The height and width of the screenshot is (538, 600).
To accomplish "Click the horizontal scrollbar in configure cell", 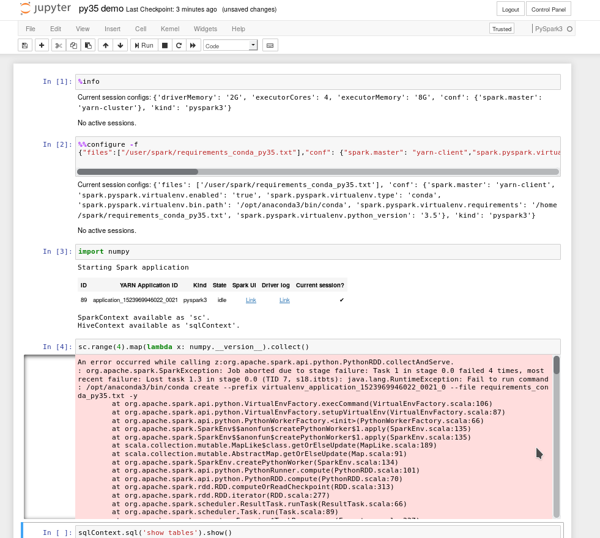I will [138, 172].
